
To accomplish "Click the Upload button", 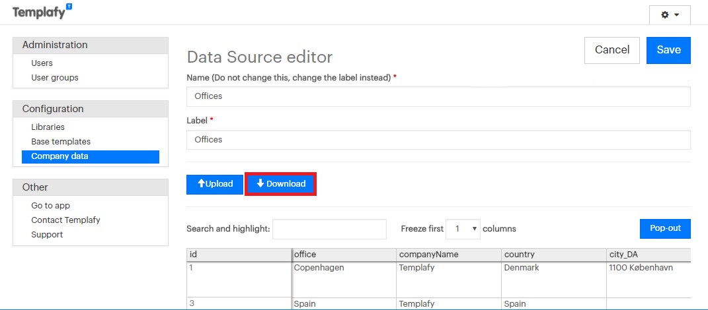I will (x=215, y=184).
